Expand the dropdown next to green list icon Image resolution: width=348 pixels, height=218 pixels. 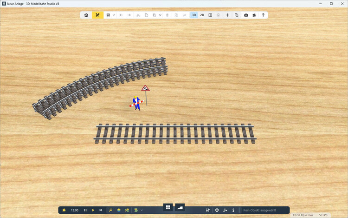(x=142, y=210)
